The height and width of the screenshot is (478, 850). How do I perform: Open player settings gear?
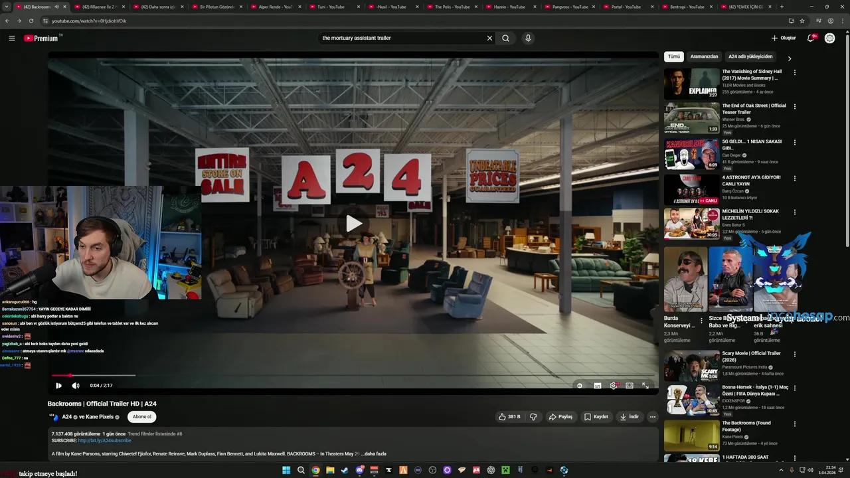point(614,385)
